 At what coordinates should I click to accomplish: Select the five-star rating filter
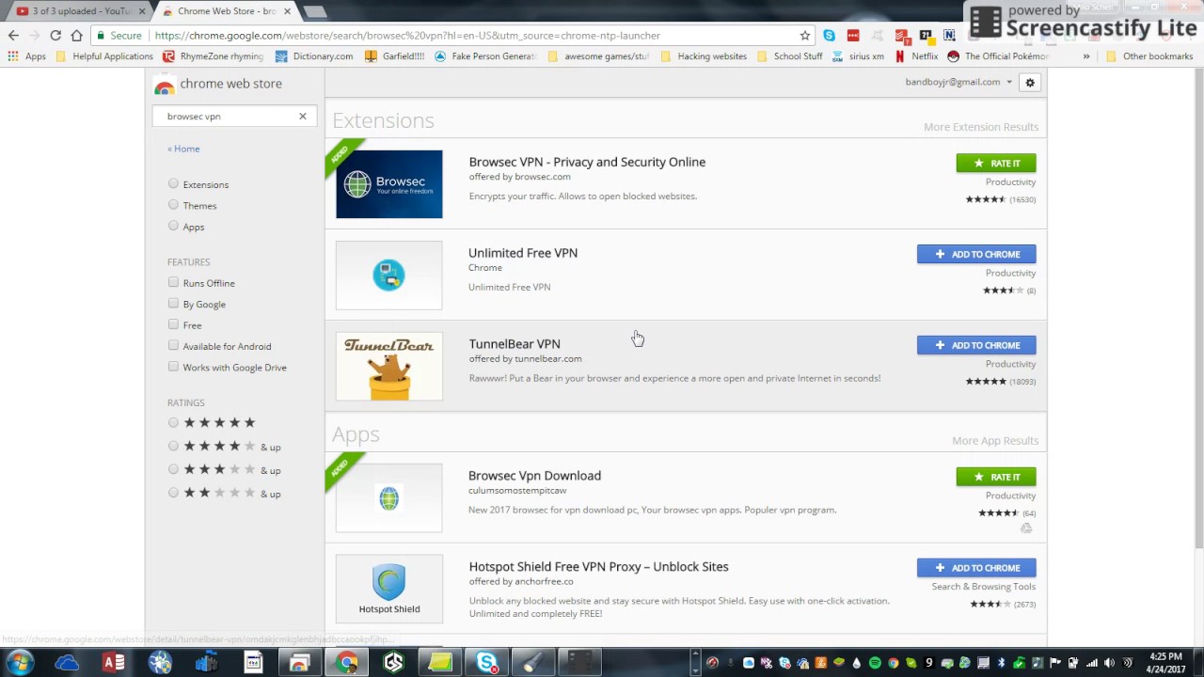[x=173, y=423]
